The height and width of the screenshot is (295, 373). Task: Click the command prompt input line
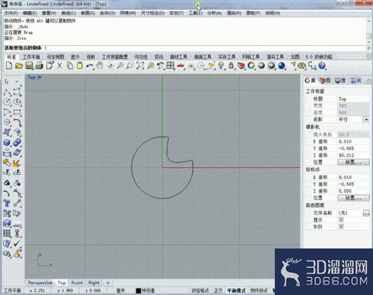(186, 48)
